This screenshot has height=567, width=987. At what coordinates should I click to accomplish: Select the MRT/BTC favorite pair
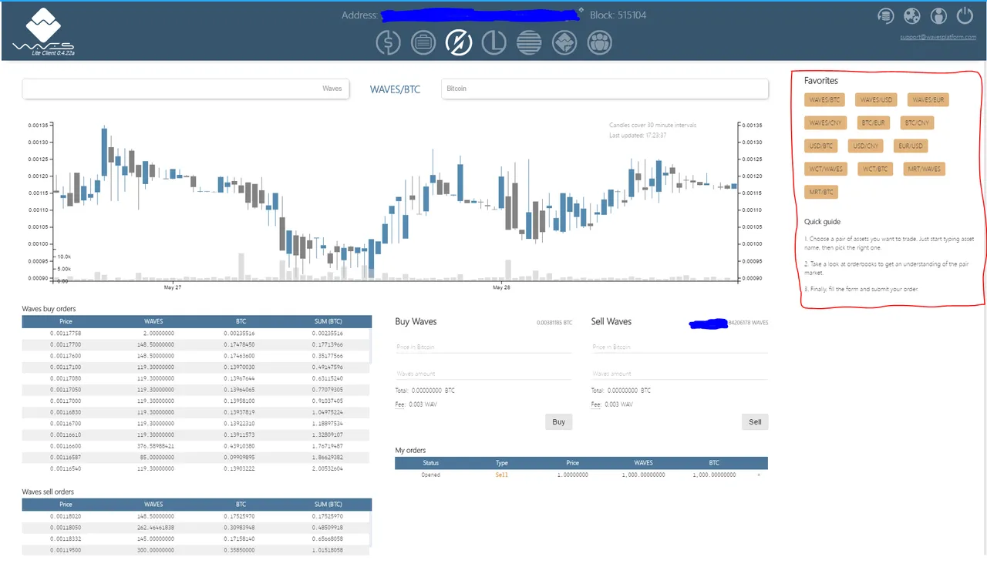[x=821, y=192]
